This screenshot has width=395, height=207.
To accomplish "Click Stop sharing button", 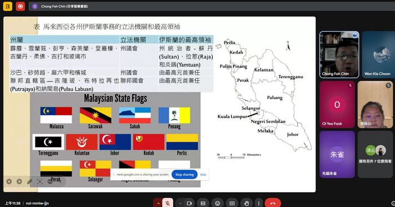I will click(185, 174).
